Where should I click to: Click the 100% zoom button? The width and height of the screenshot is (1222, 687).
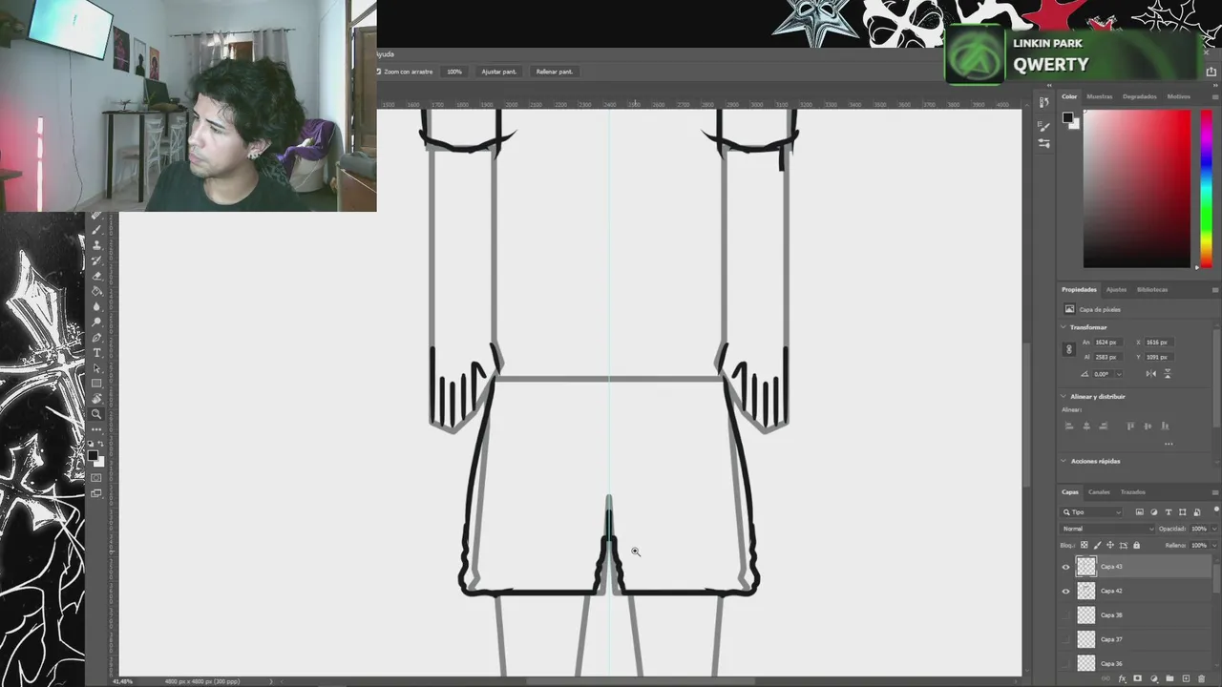(x=454, y=72)
